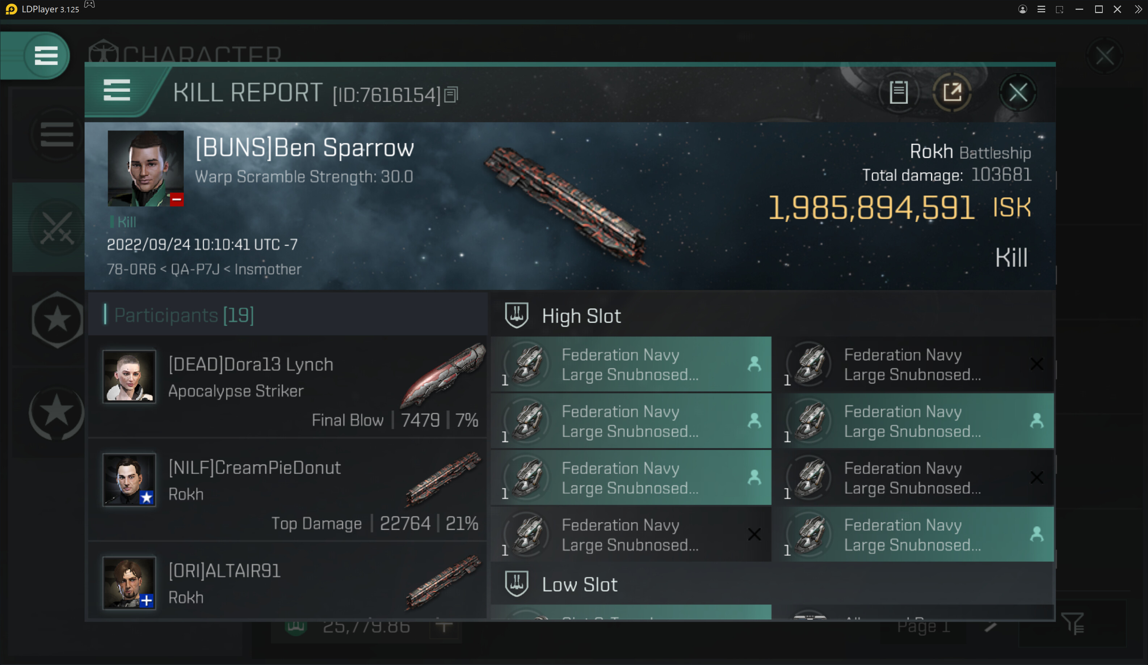Image resolution: width=1148 pixels, height=665 pixels.
Task: Close the Kill Report window
Action: click(x=1018, y=93)
